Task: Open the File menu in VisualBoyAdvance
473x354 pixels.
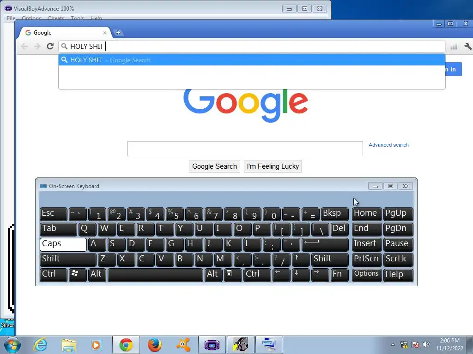Action: point(11,18)
